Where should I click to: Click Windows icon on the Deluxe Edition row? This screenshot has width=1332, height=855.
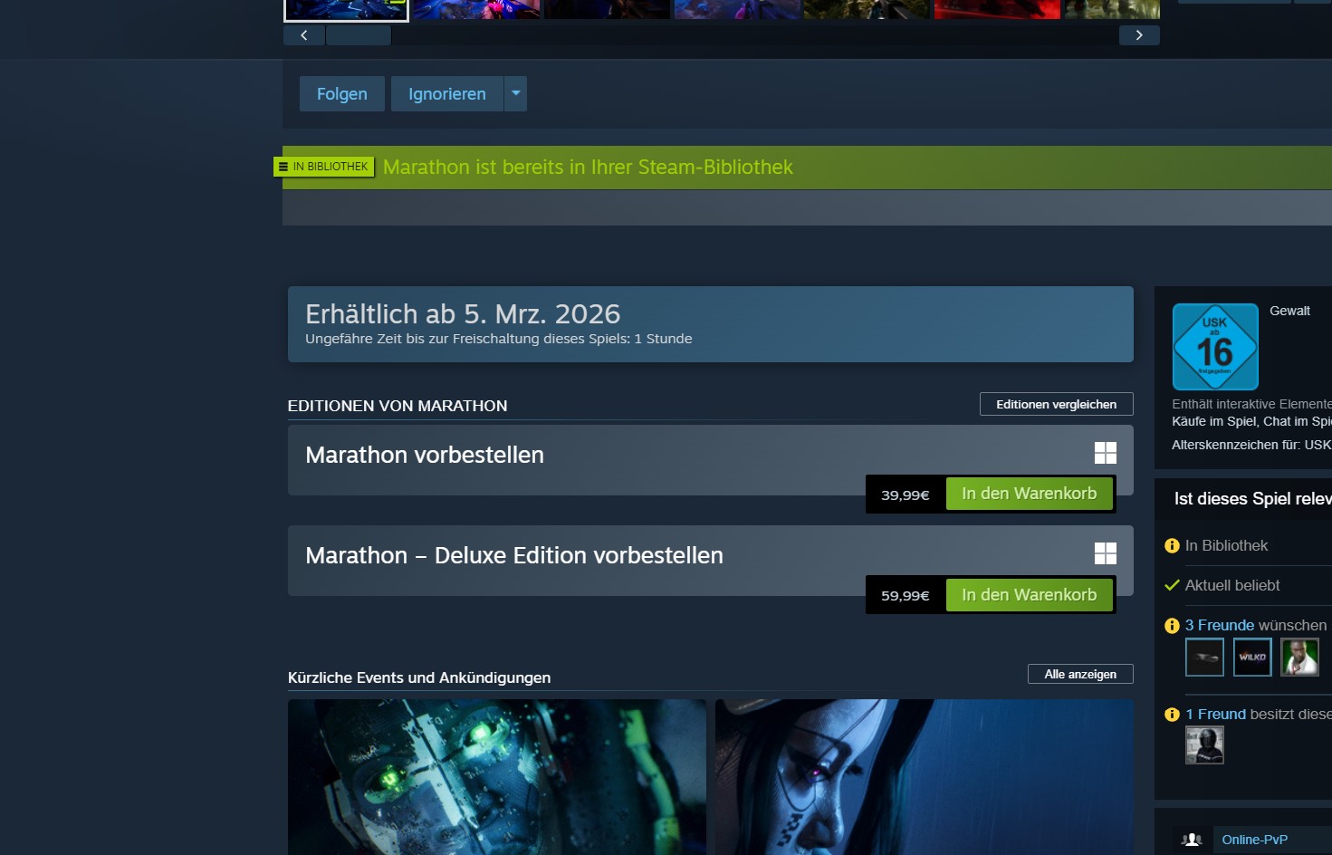point(1105,553)
